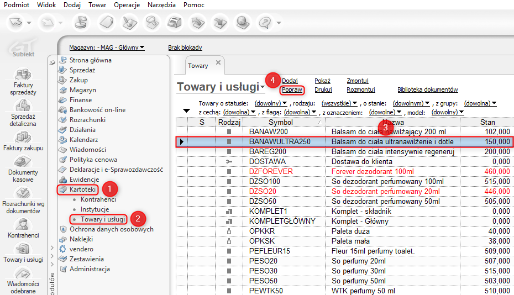
Task: Click the Drukuj link
Action: tap(323, 90)
